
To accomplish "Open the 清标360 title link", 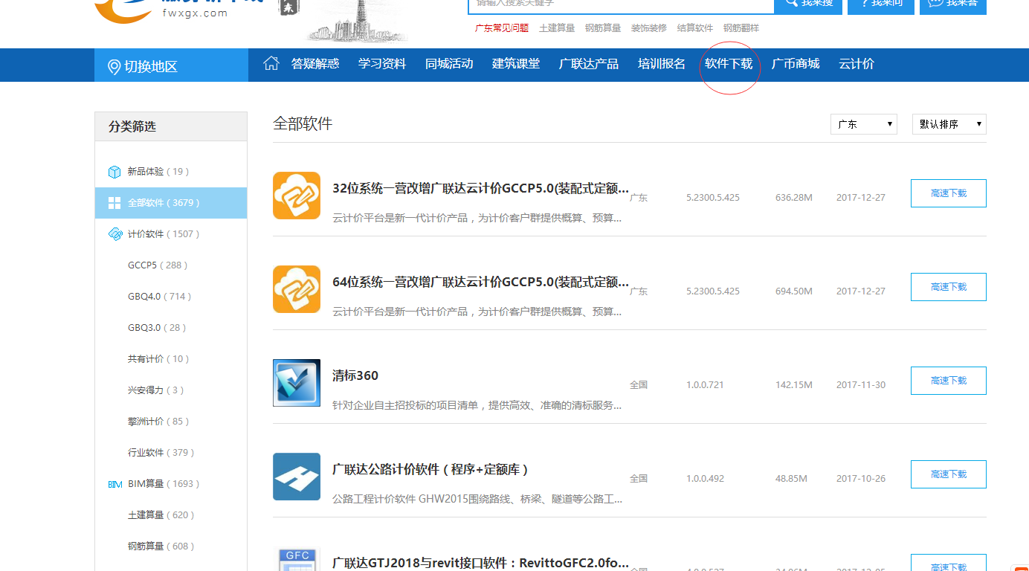I will [x=355, y=376].
